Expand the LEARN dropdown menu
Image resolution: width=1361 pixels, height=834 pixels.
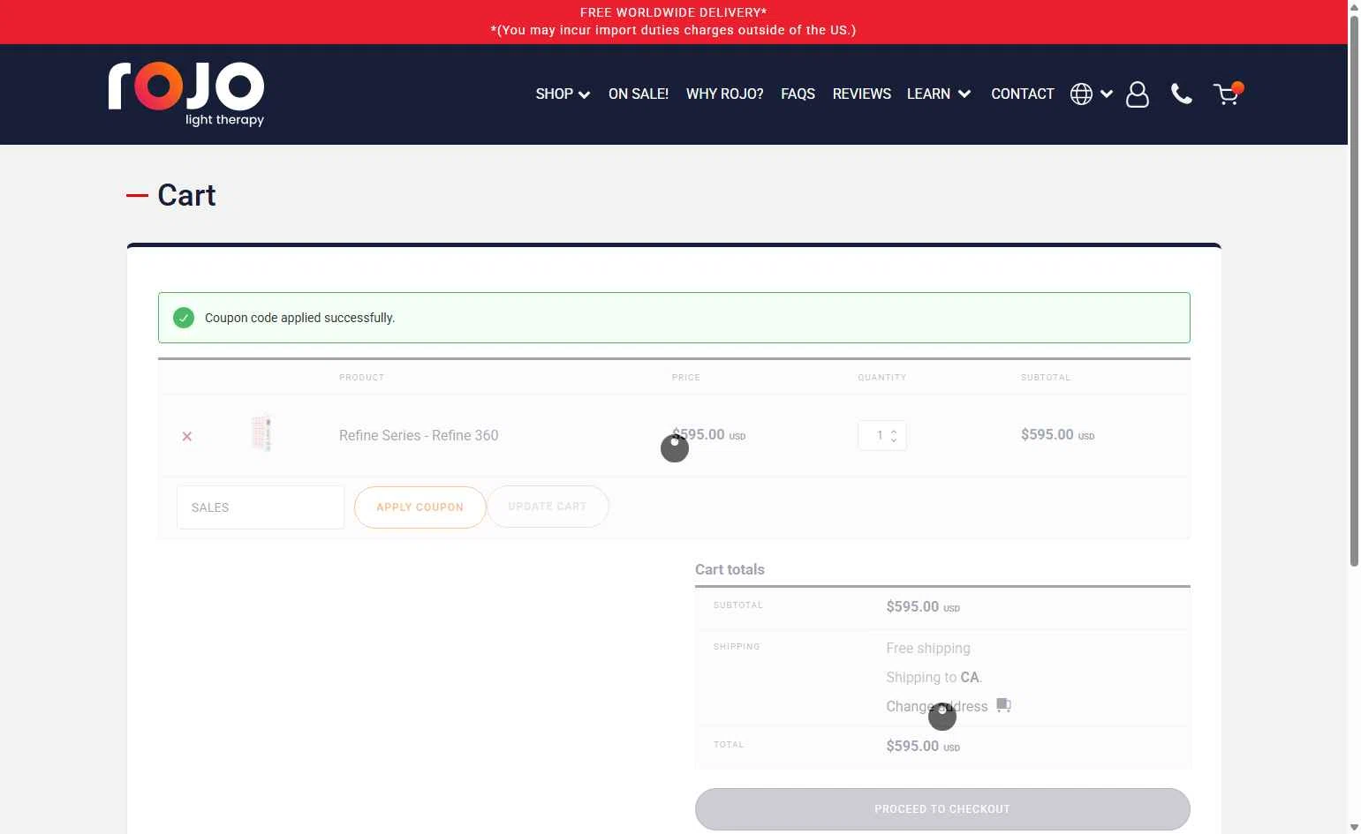939,94
